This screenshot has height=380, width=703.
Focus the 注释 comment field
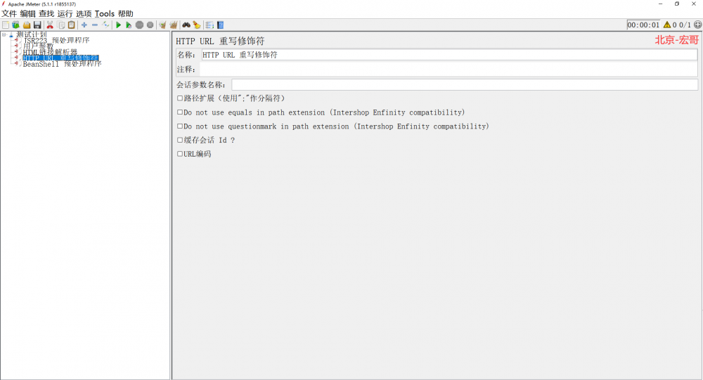tap(449, 70)
